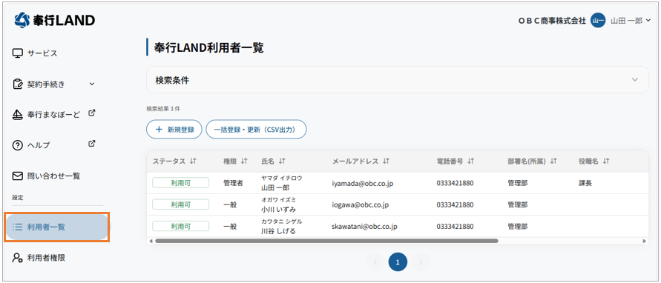Click the 利用可 badge in the 小川 いずみ row

coord(180,204)
